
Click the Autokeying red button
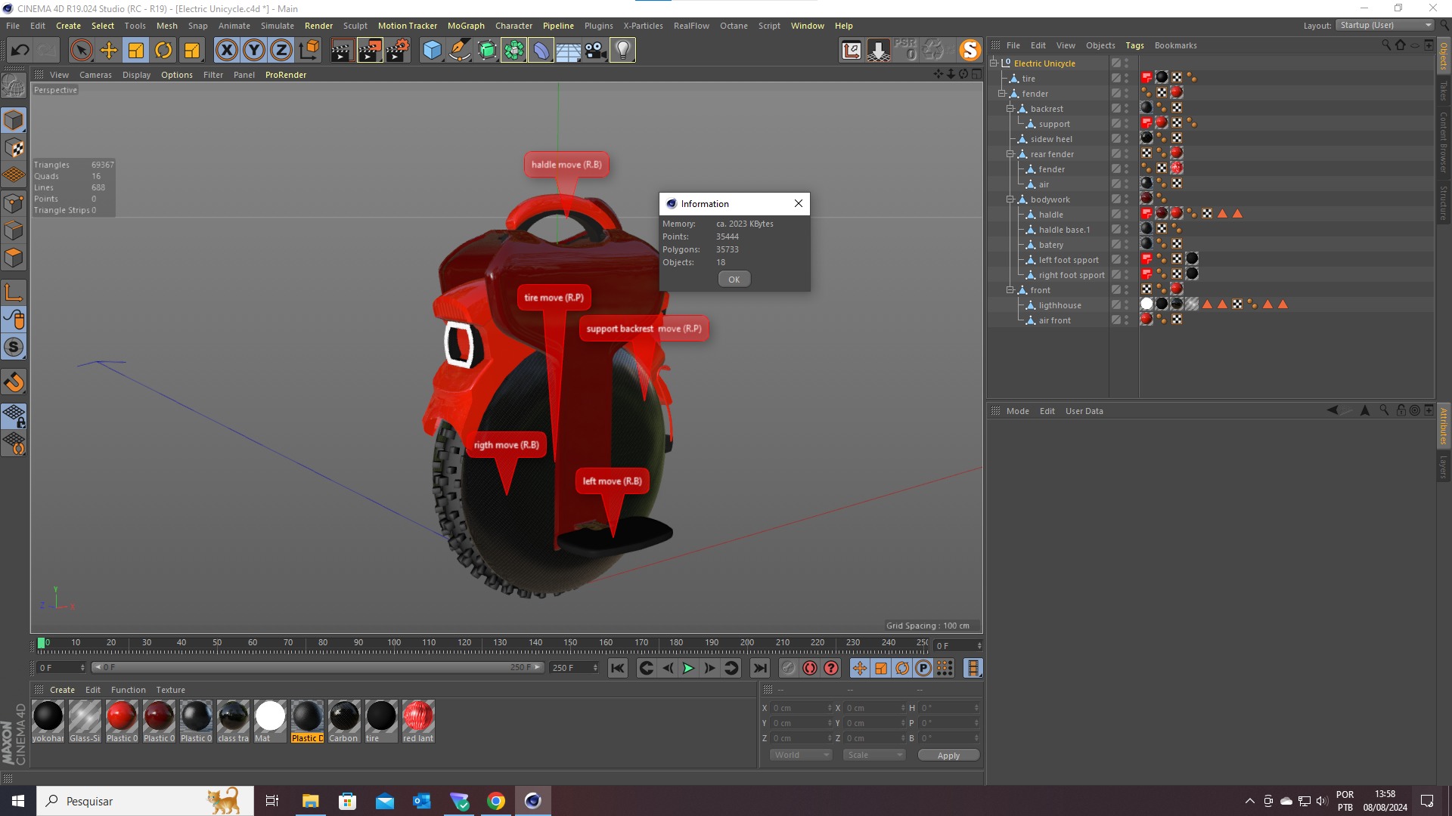tap(810, 668)
